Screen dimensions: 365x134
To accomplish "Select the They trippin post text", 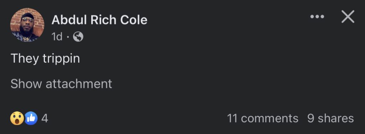I will [45, 58].
